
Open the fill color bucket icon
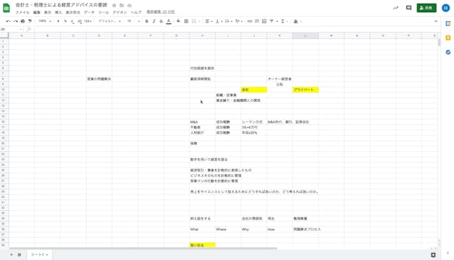click(179, 21)
